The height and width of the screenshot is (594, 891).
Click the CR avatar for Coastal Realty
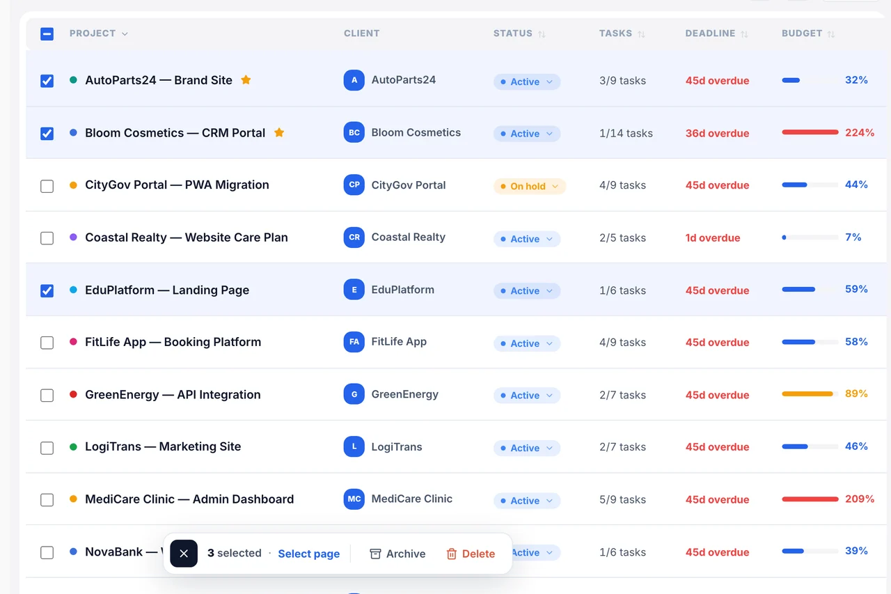(354, 237)
